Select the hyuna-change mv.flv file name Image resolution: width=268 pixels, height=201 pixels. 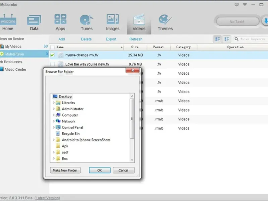point(82,55)
